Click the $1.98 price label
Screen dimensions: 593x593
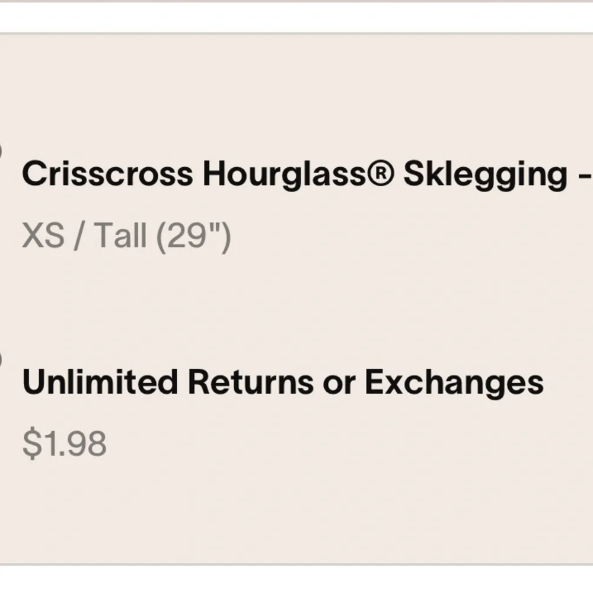click(64, 444)
